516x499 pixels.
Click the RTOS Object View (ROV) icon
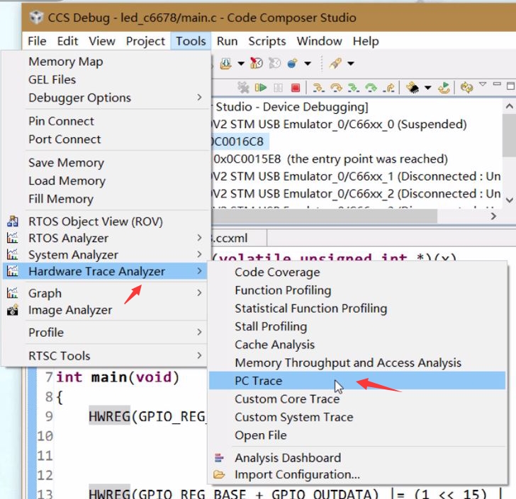tap(13, 222)
